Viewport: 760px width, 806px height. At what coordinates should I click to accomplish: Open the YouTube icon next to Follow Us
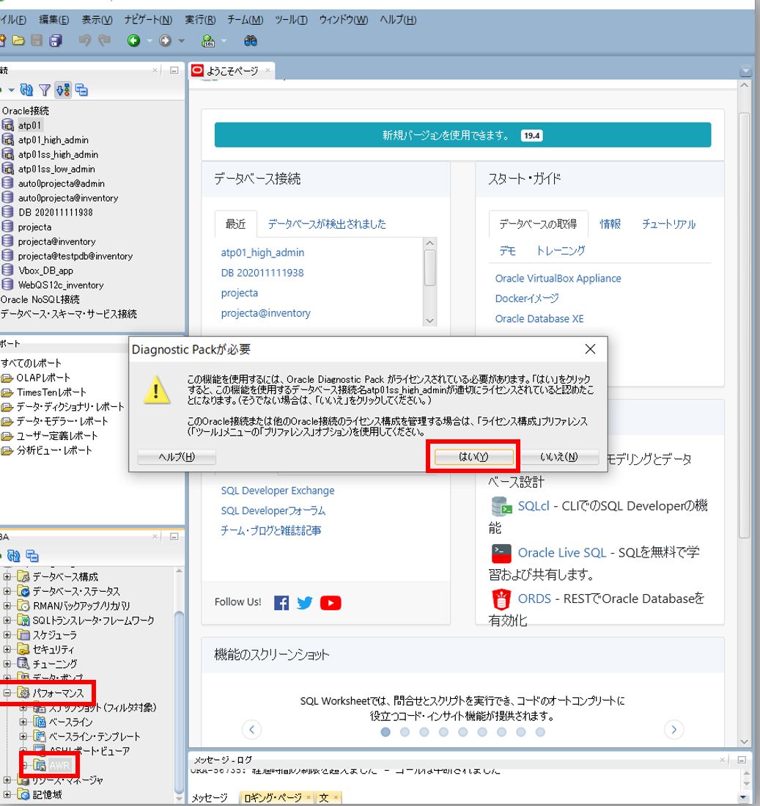(x=331, y=602)
